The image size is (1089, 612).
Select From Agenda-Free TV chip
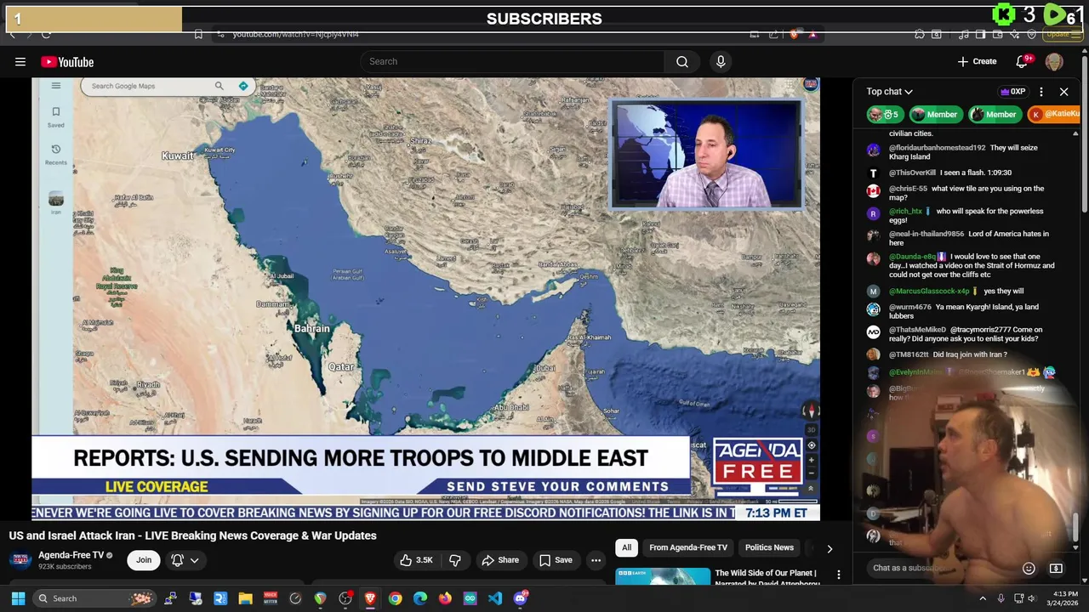[688, 547]
